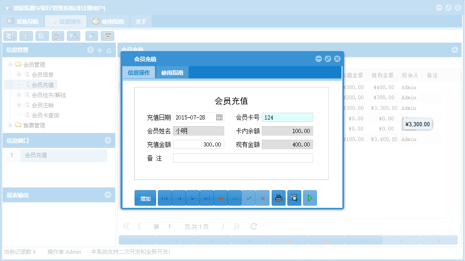Click the page number input field at the bottom
The image size is (465, 261).
(x=173, y=226)
